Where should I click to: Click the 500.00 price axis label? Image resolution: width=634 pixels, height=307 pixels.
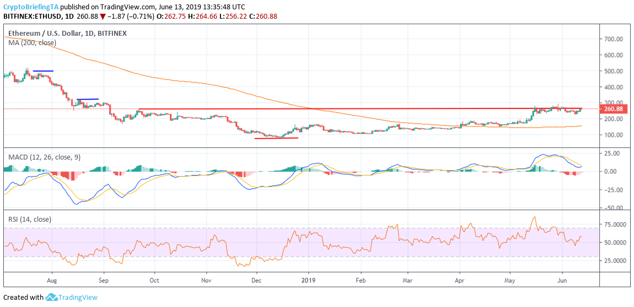(613, 71)
